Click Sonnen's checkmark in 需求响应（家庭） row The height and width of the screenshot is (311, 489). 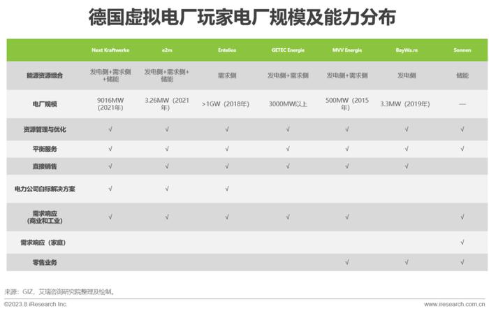coord(462,242)
